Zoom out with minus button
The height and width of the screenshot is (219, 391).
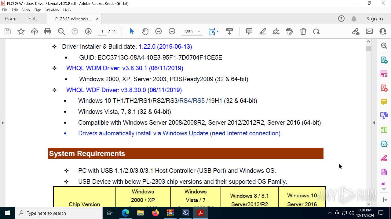[x=158, y=31]
